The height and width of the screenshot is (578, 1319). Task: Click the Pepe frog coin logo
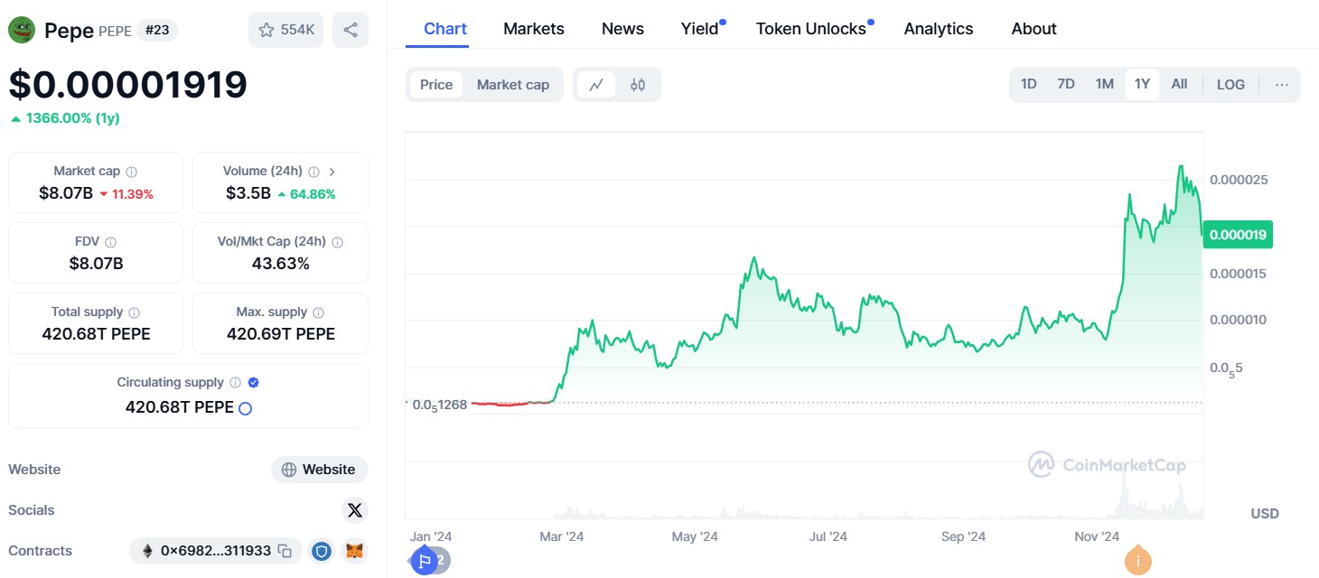tap(22, 30)
